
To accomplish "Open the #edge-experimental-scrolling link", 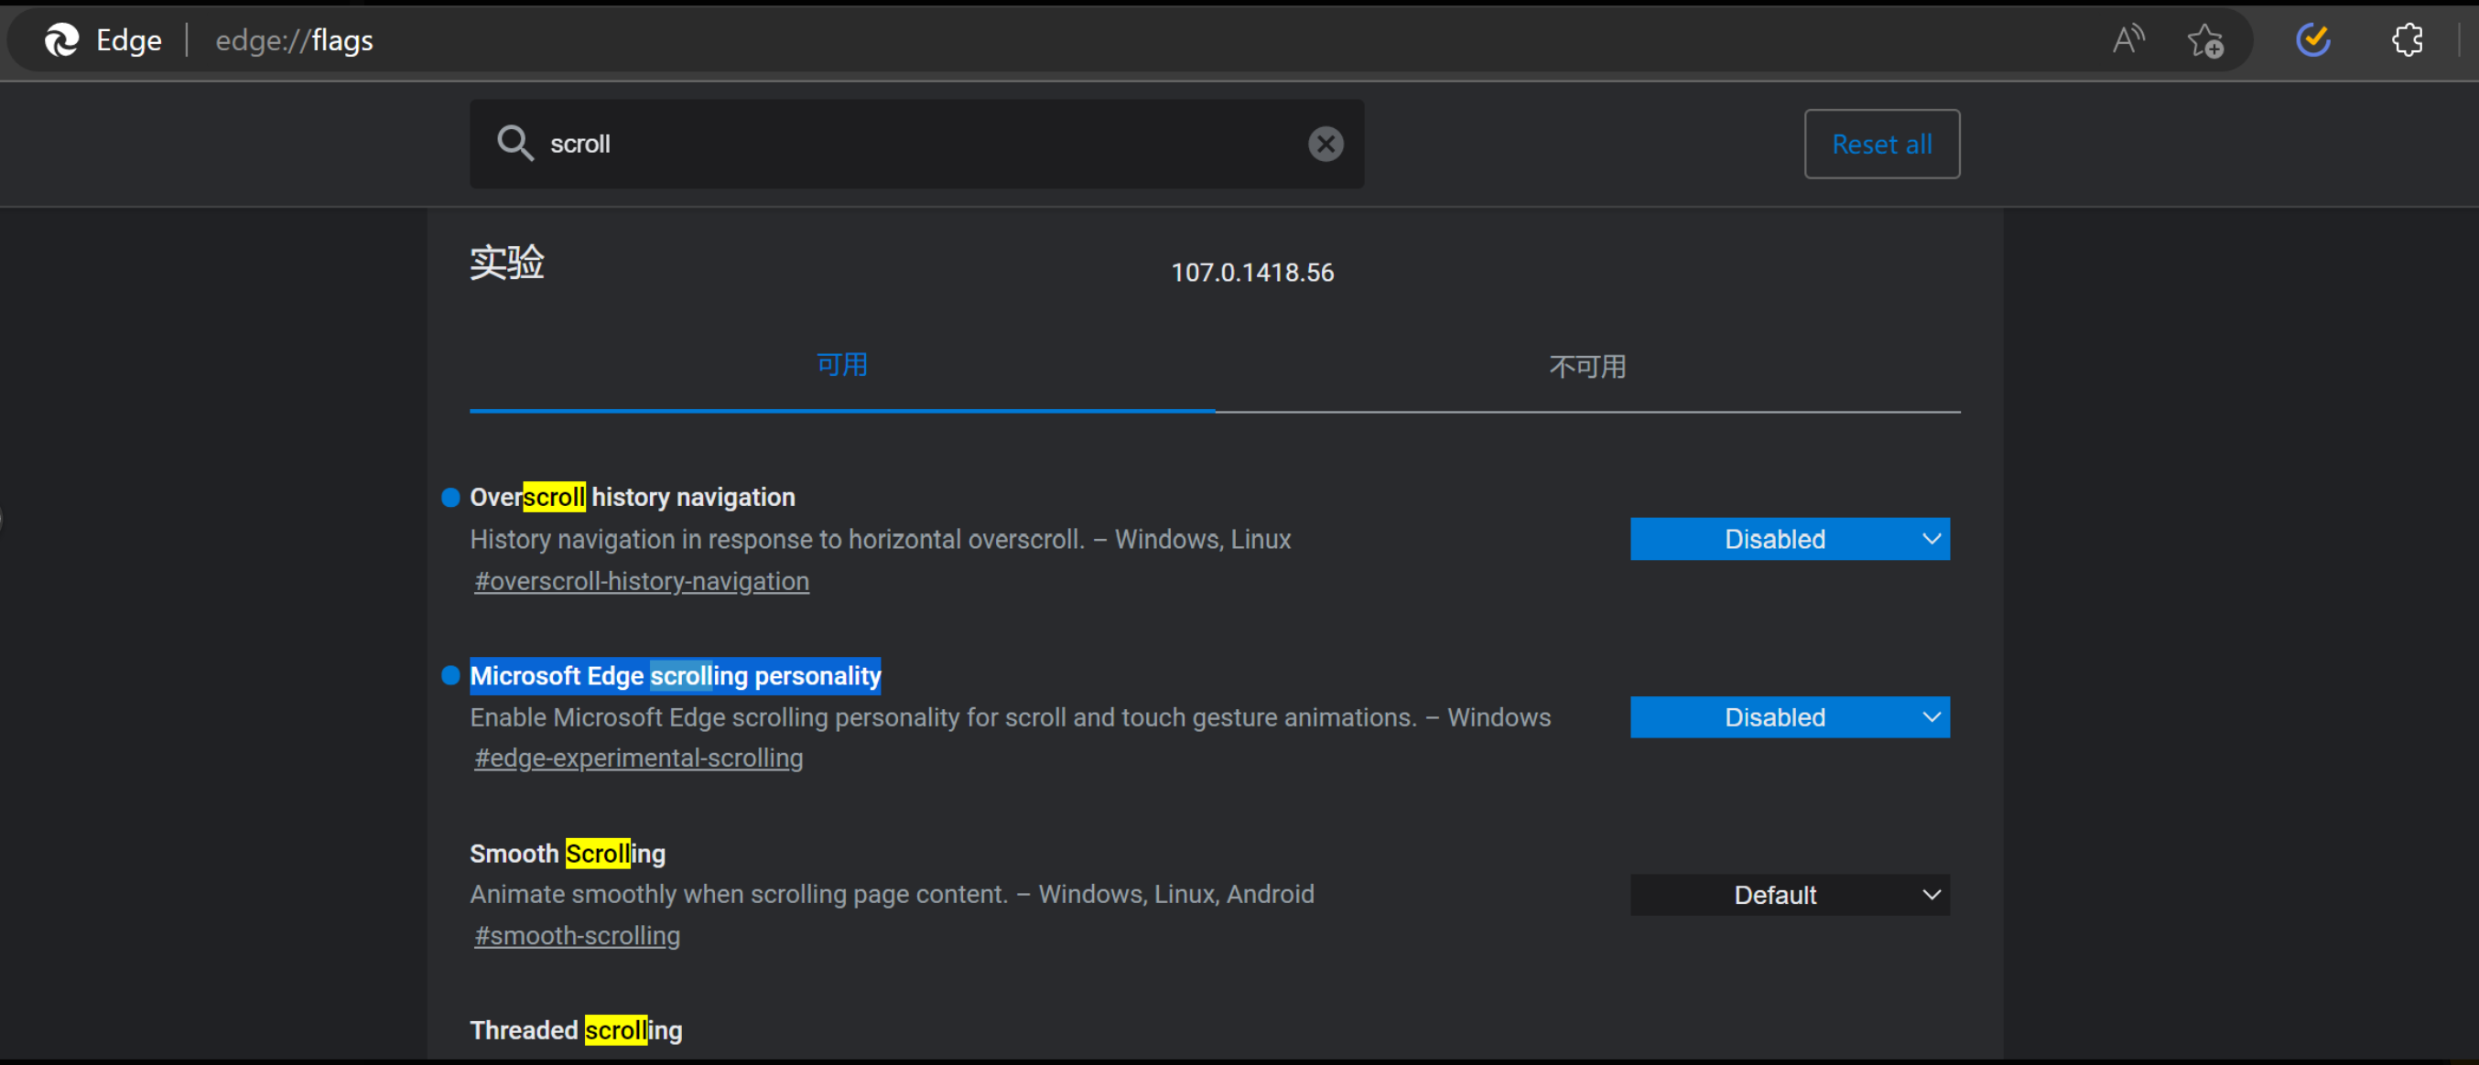I will click(638, 758).
